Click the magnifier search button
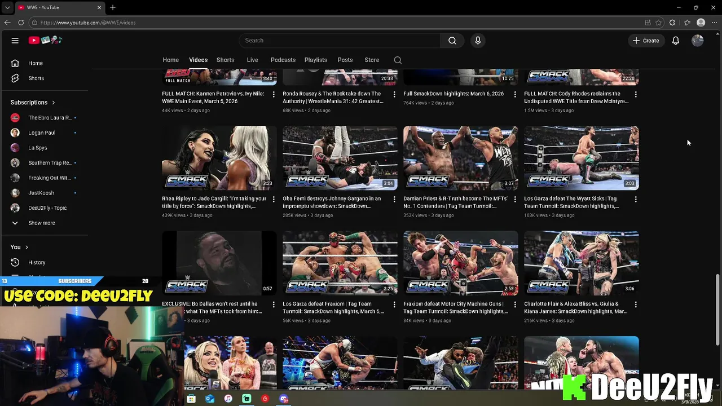Screen dimensions: 722x406 pyautogui.click(x=452, y=41)
